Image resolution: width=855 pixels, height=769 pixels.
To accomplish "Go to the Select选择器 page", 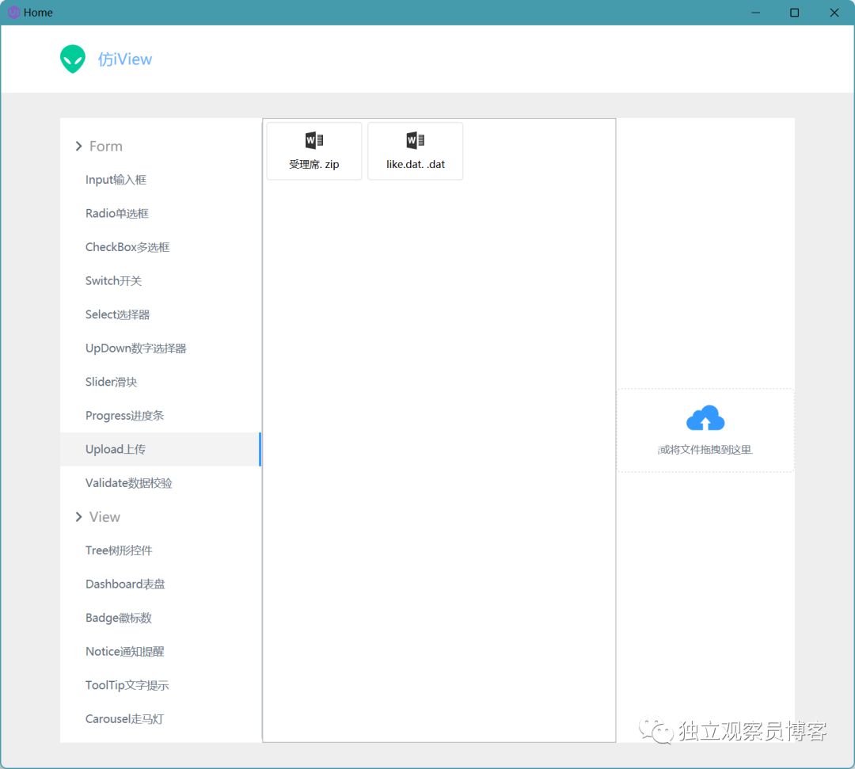I will 116,314.
